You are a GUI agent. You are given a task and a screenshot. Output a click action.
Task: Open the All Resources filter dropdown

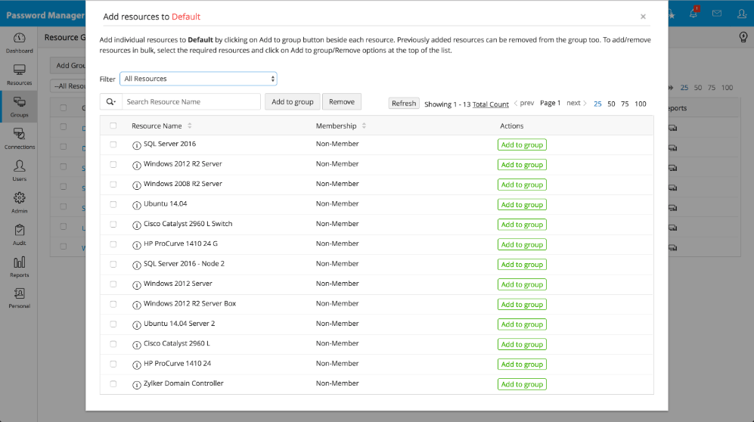coord(198,79)
